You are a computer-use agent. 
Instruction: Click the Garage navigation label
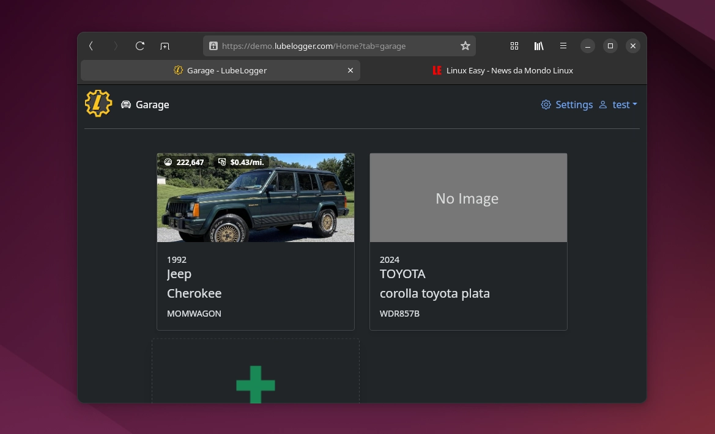click(152, 105)
